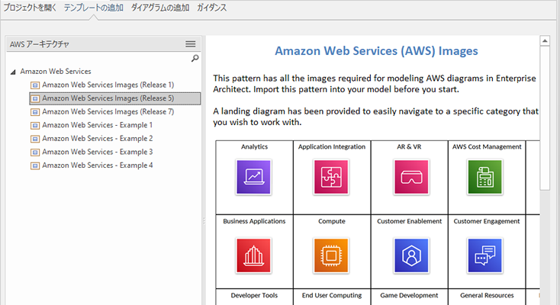560x305 pixels.
Task: Choose Amazon Web Services - Example 1
Action: (97, 125)
